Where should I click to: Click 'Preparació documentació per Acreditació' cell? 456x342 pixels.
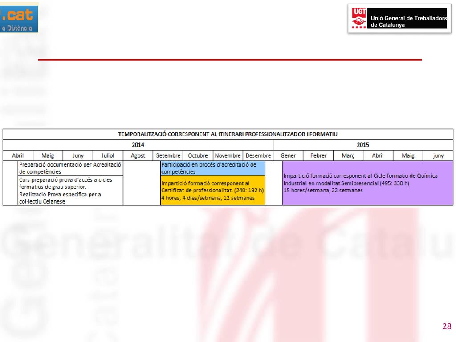click(70, 168)
